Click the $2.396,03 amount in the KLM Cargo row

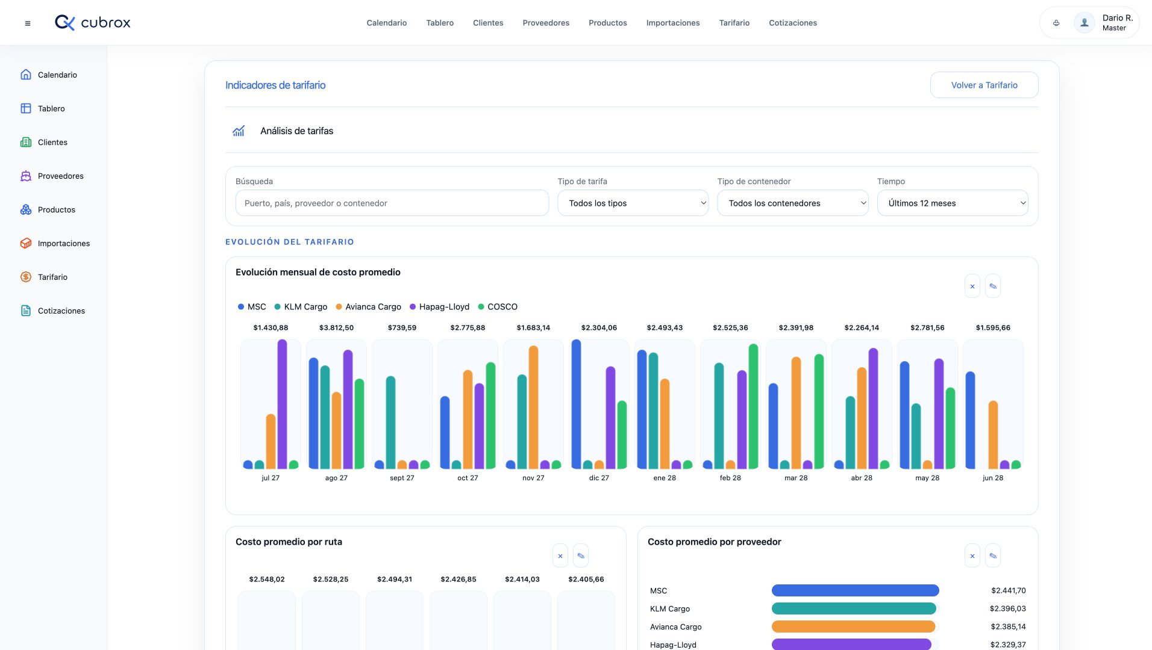1008,608
